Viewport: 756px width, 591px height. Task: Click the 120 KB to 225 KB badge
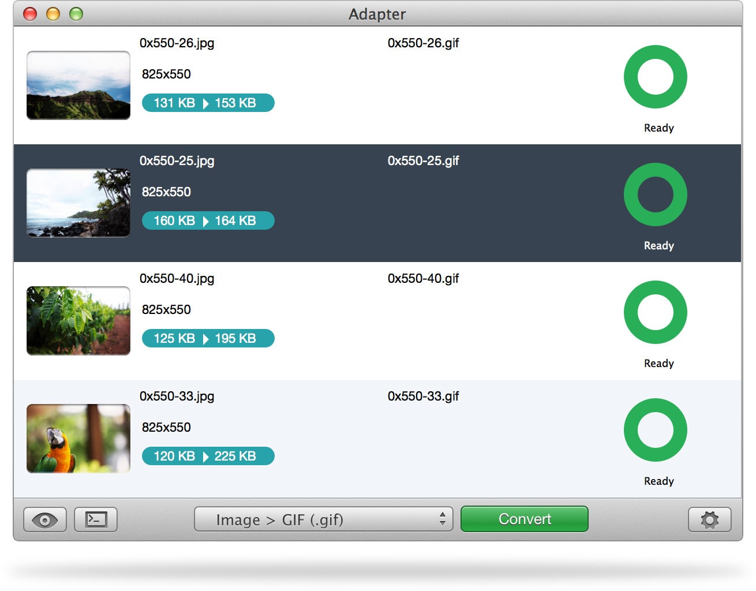pyautogui.click(x=208, y=456)
